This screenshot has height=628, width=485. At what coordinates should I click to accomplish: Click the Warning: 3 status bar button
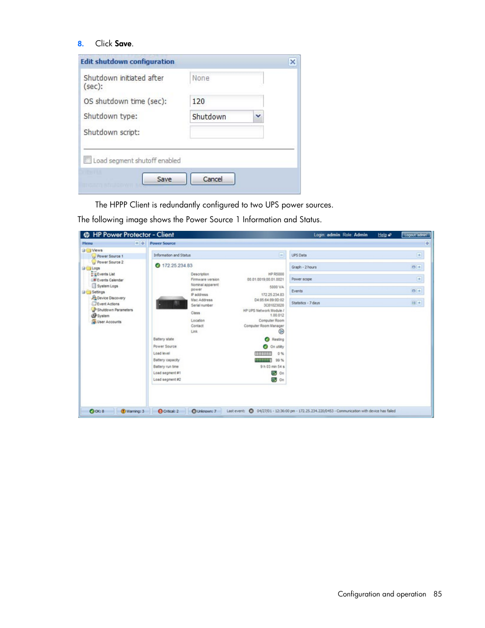click(x=133, y=411)
